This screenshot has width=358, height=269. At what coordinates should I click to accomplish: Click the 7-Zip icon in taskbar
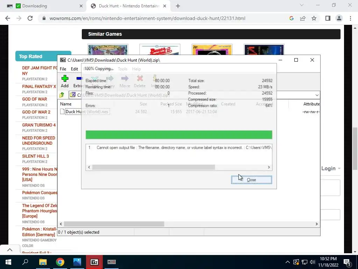[94, 262]
